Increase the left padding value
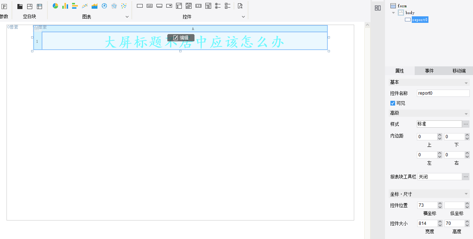This screenshot has width=473, height=239. coord(440,153)
